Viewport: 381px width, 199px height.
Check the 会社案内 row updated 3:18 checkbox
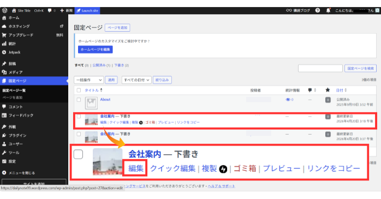point(79,117)
